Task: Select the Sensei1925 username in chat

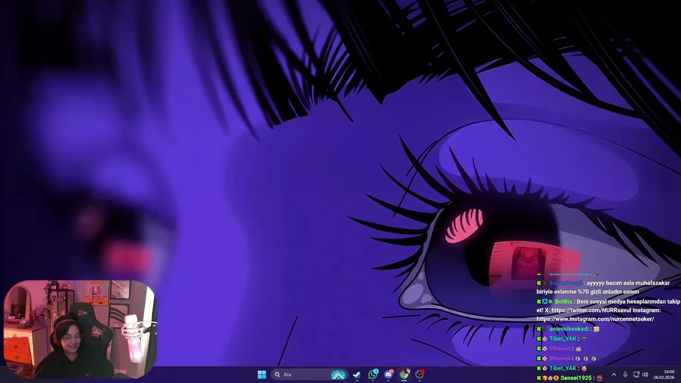Action: (576, 378)
